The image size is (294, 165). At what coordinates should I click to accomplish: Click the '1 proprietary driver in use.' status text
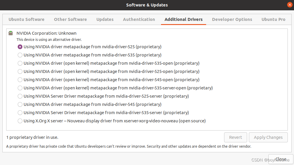coord(32,137)
